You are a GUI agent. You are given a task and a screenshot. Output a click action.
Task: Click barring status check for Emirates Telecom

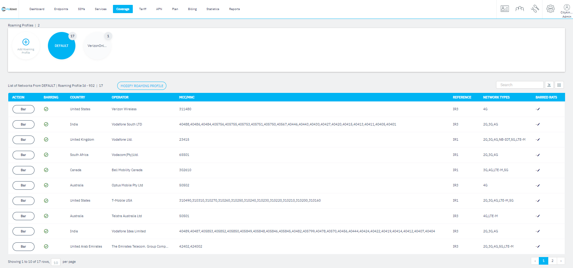(x=46, y=246)
